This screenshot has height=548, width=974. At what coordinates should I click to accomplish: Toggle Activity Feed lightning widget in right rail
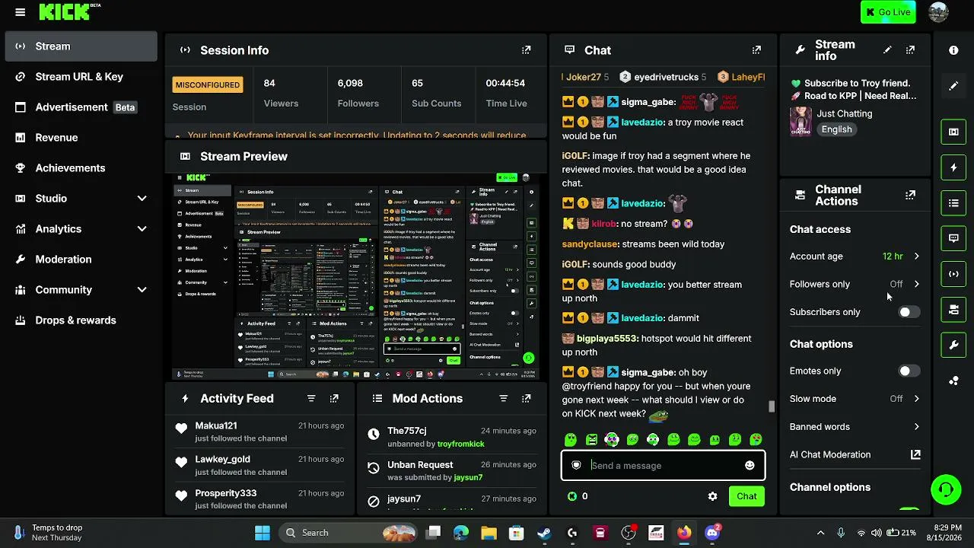pyautogui.click(x=953, y=167)
